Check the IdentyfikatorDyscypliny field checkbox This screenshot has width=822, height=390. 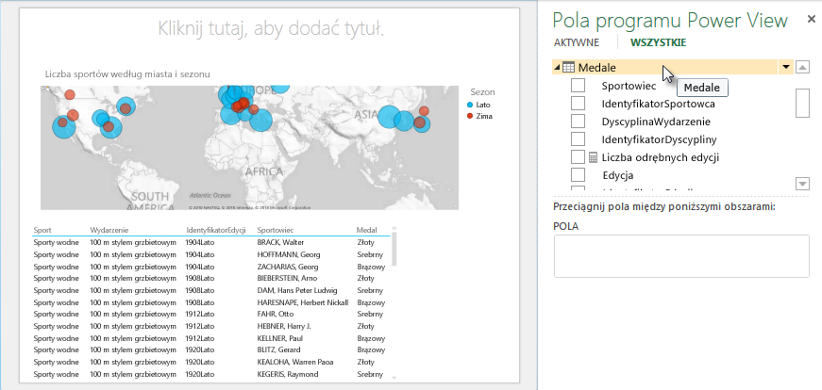pyautogui.click(x=578, y=138)
